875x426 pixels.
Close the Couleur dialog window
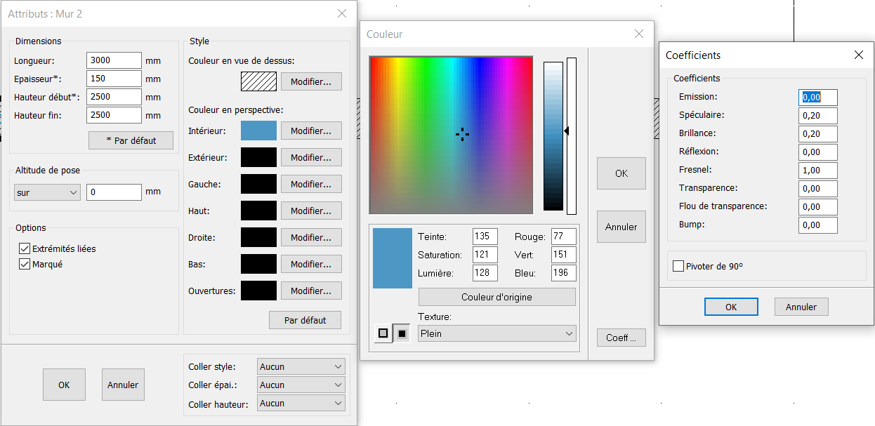coord(639,34)
